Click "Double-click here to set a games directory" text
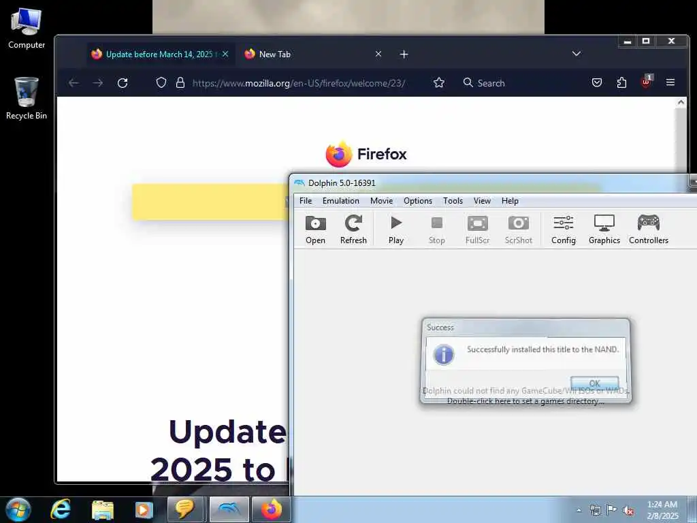This screenshot has width=697, height=523. (525, 401)
